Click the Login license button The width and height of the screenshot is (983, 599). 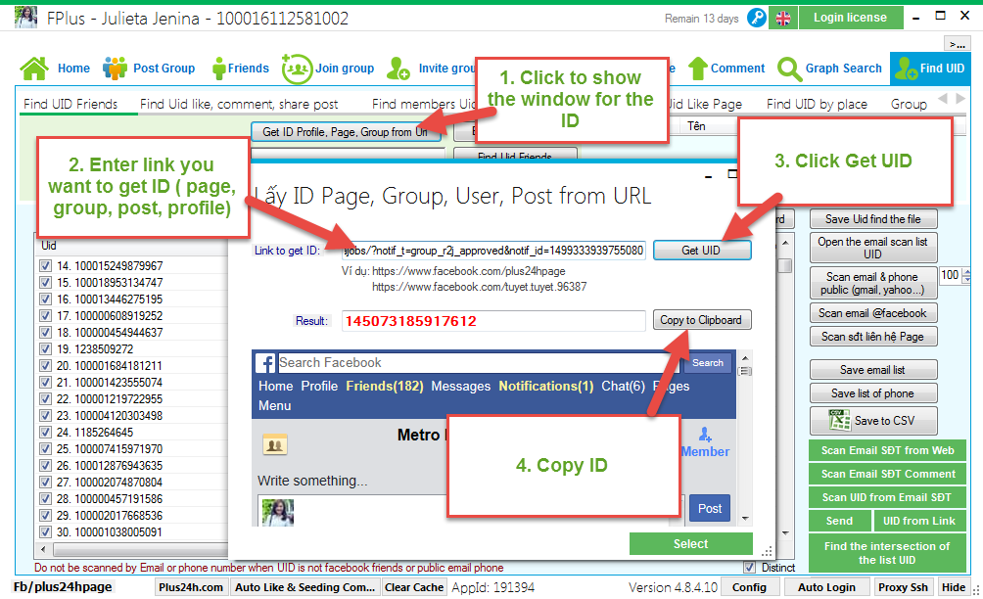tap(850, 18)
